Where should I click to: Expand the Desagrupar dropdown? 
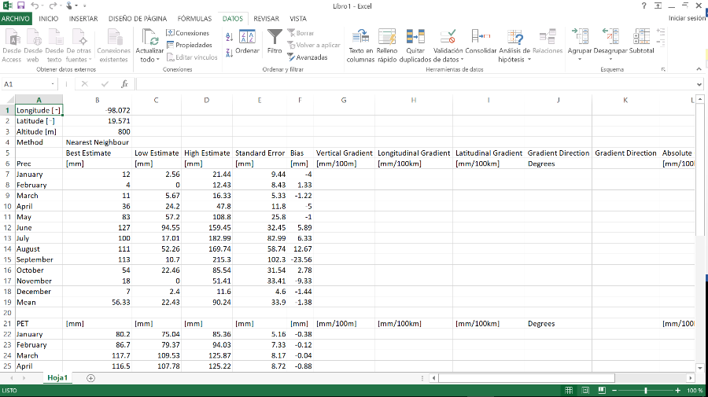pyautogui.click(x=610, y=59)
